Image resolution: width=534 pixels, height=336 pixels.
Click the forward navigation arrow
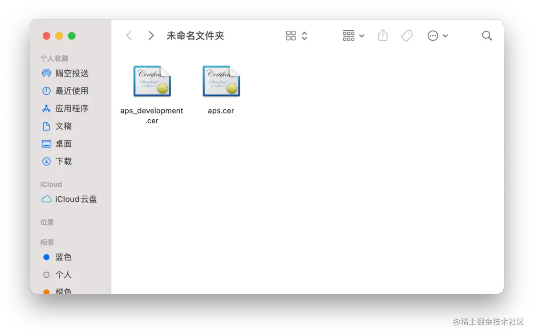click(151, 36)
